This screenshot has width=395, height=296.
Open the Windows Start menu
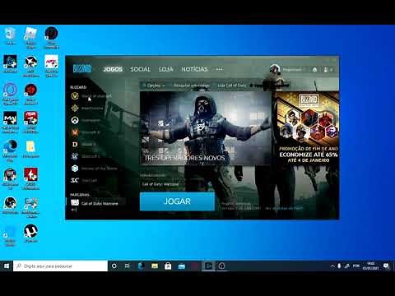pos(7,266)
